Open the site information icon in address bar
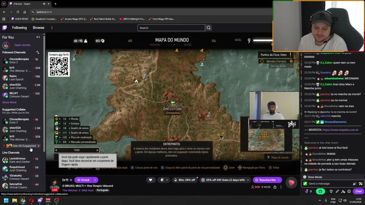The height and width of the screenshot is (205, 365). [x=33, y=12]
